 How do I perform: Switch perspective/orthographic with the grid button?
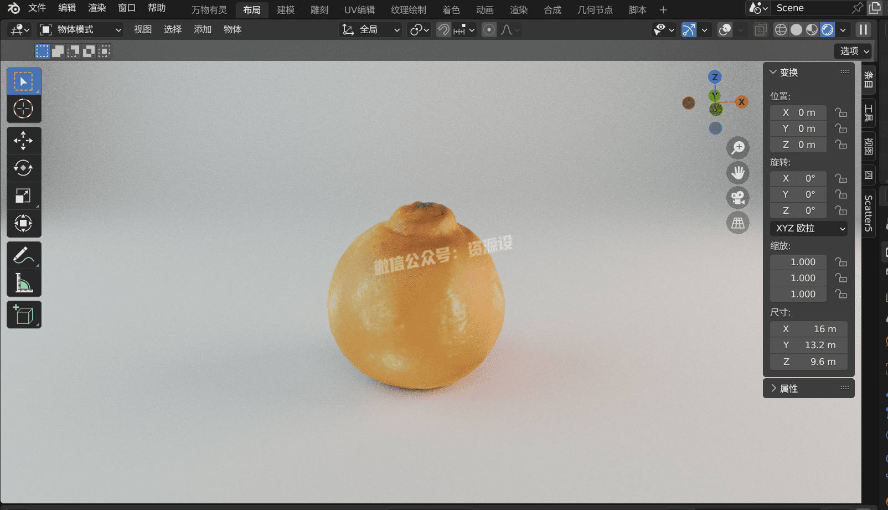738,223
